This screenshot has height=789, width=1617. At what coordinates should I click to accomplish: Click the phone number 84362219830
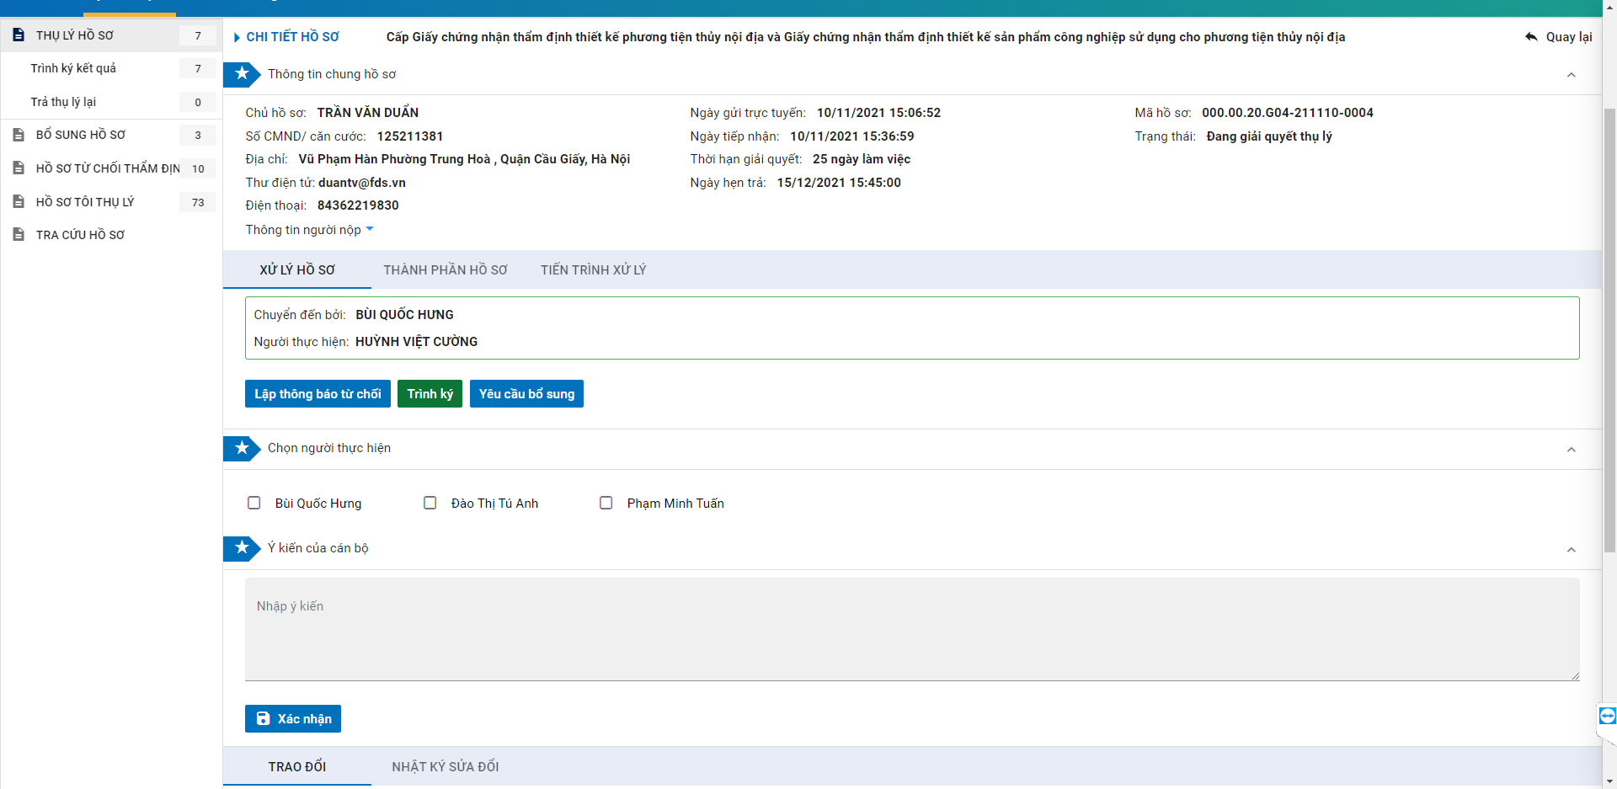click(358, 205)
